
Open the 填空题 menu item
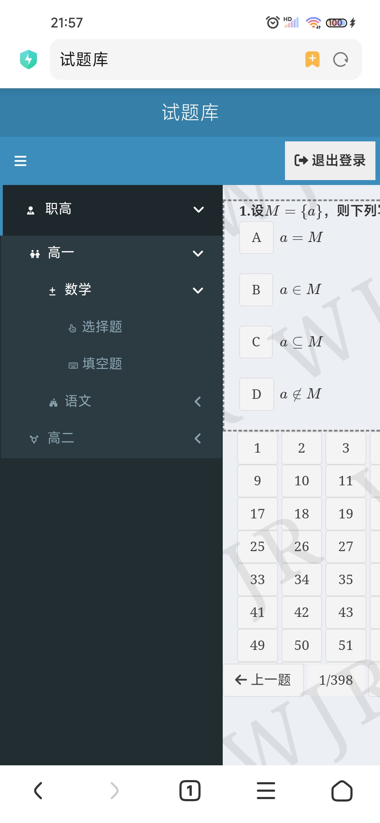click(102, 364)
